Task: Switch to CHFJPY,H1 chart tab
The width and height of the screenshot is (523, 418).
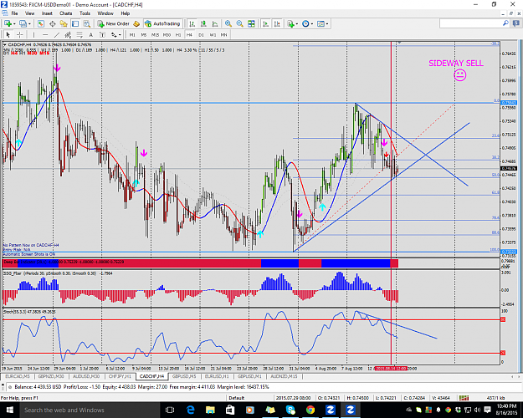Action: (120, 376)
